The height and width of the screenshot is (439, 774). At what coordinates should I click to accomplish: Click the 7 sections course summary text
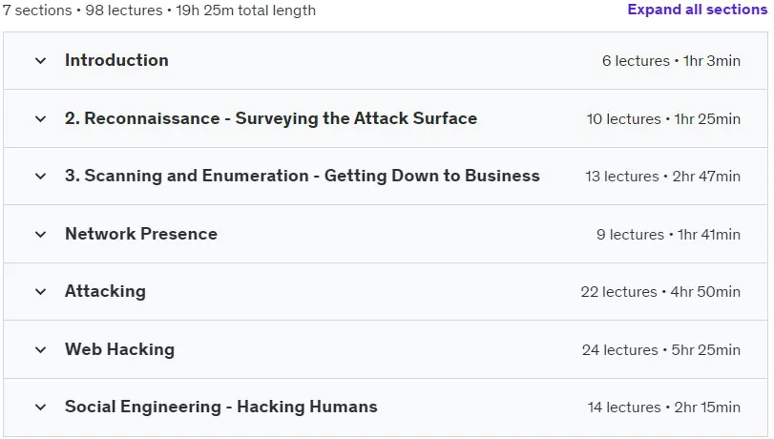click(159, 10)
